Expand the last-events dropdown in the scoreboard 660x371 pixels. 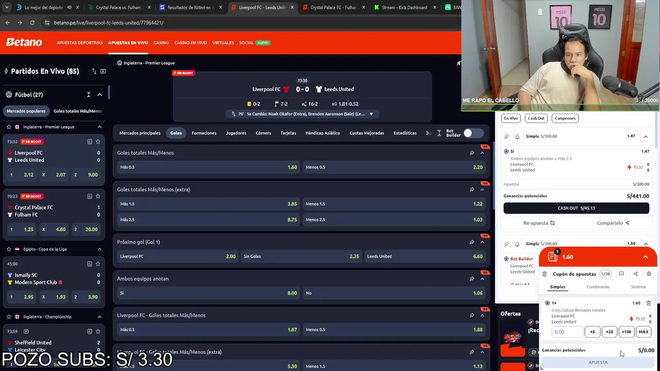[371, 114]
